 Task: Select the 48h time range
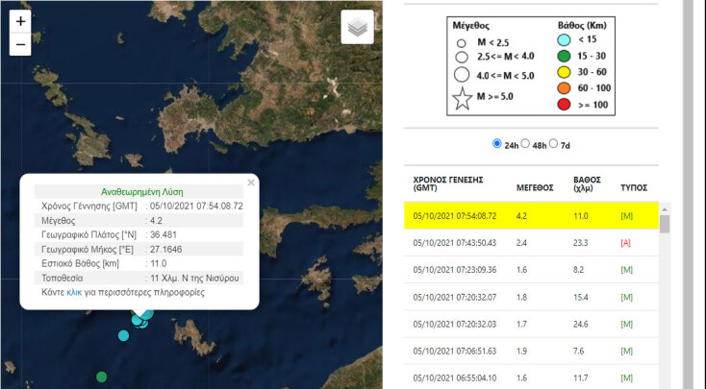[x=525, y=144]
